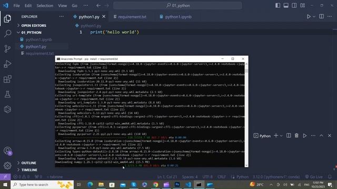Open Google Chrome from taskbar
337x189 pixels.
point(156,184)
